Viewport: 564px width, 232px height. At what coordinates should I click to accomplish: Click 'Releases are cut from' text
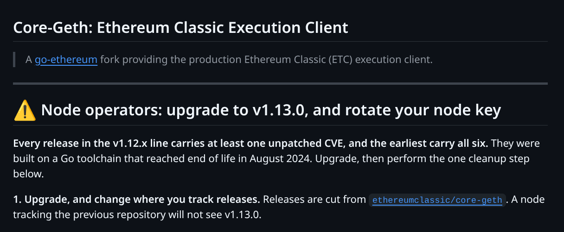tap(314, 200)
